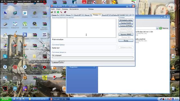This screenshot has width=180, height=101.
Task: Switch to the Главная bottom tab
Action: (55, 62)
